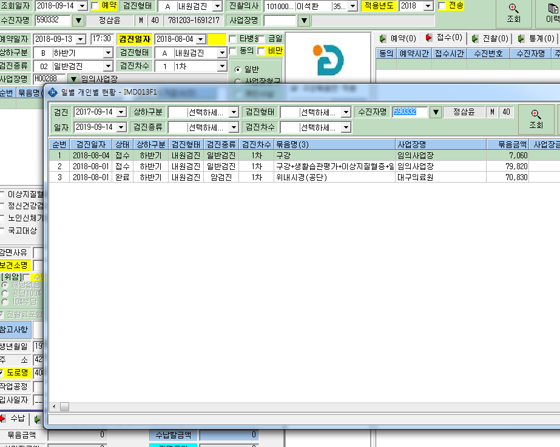This screenshot has height=447, width=560.
Task: Click the top-right 조회 search icon
Action: point(513,8)
